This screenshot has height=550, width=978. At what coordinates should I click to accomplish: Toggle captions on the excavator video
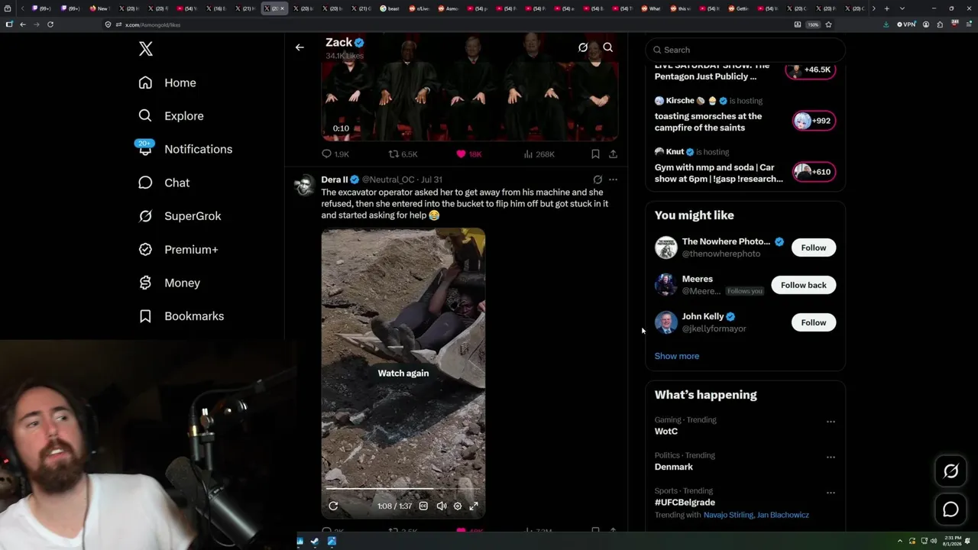[423, 506]
